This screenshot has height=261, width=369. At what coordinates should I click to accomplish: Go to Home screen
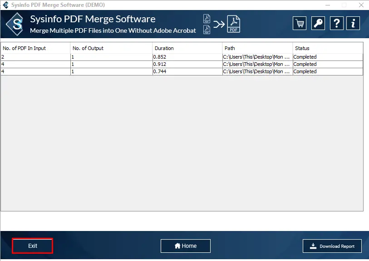coord(186,246)
